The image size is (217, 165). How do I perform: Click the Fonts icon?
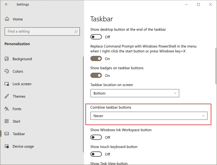[7, 109]
